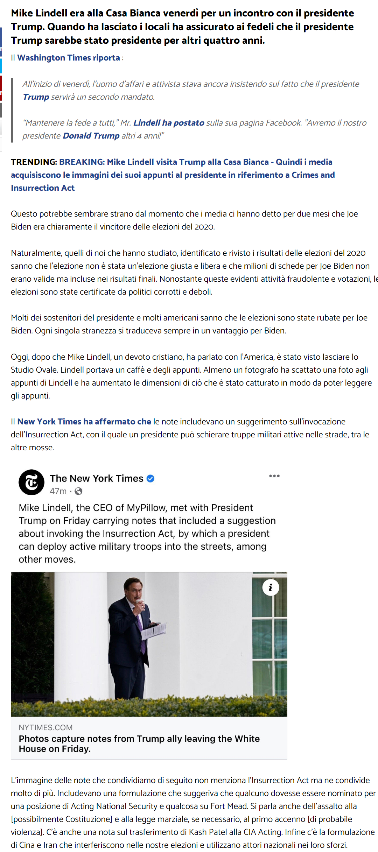Open the photo of Lindell outside the White House

tap(149, 645)
